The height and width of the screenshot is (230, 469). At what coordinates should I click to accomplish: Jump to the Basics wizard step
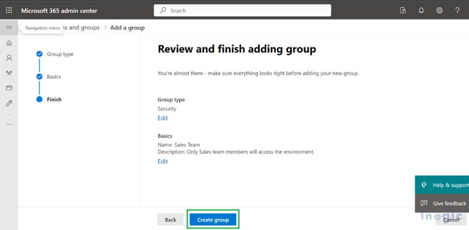pyautogui.click(x=49, y=77)
